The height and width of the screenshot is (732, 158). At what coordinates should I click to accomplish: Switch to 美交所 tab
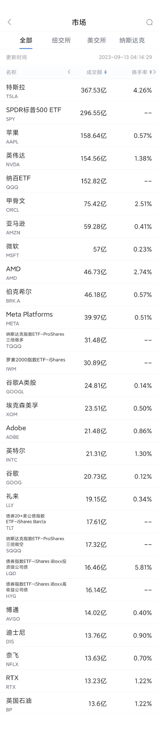coord(97,40)
